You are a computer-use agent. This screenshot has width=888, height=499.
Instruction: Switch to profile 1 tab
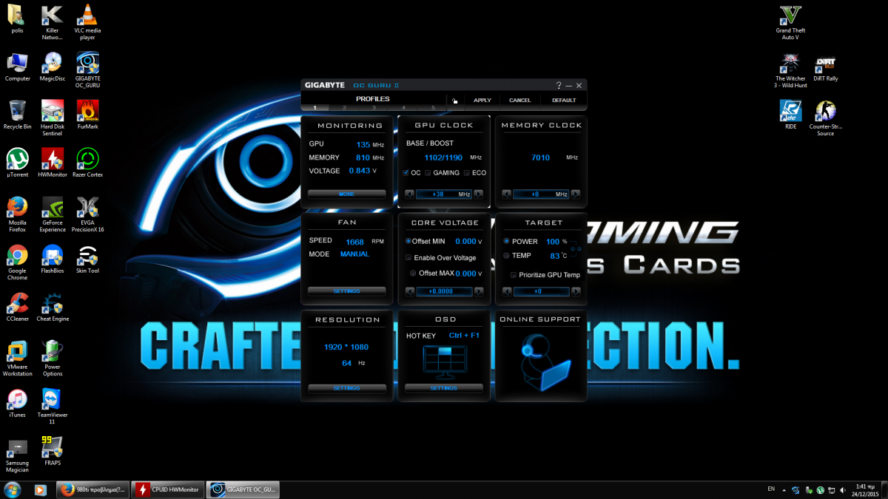(x=314, y=108)
